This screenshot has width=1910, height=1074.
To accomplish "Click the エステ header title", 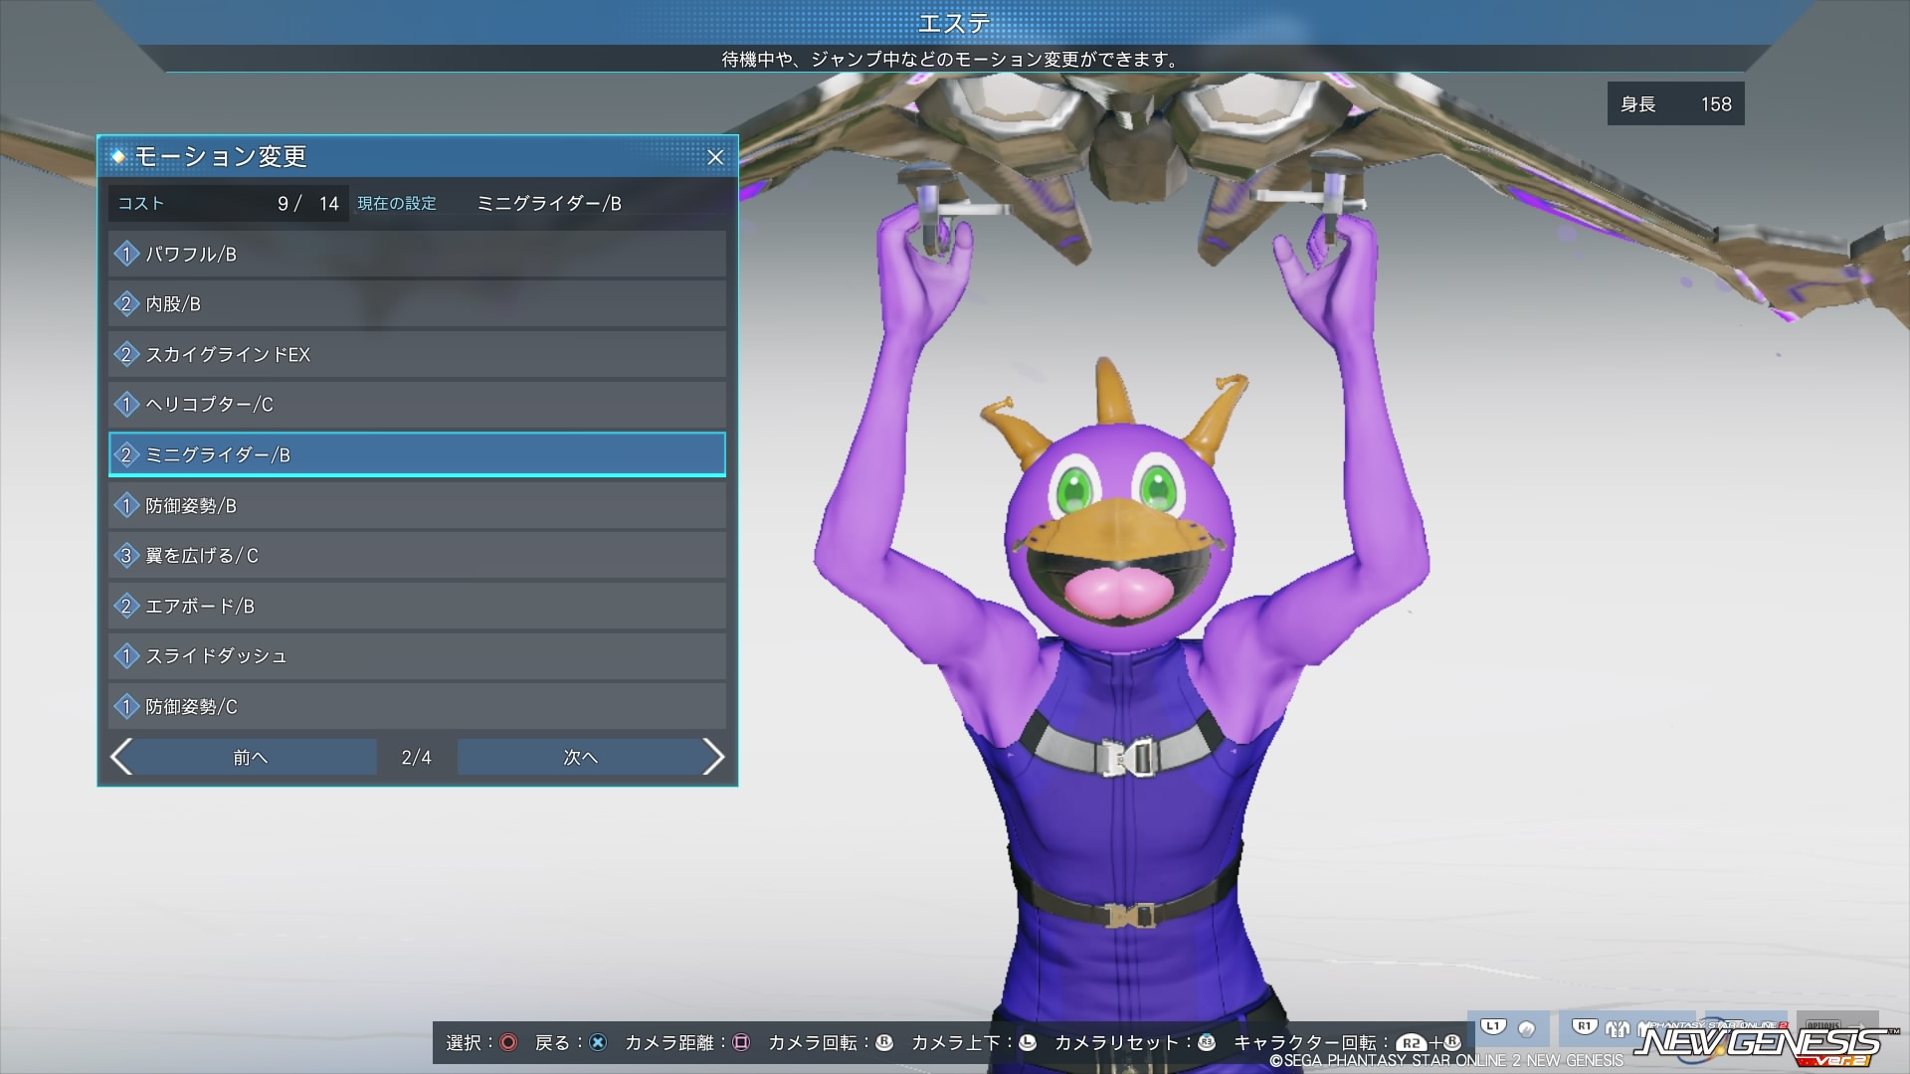I will click(x=954, y=23).
